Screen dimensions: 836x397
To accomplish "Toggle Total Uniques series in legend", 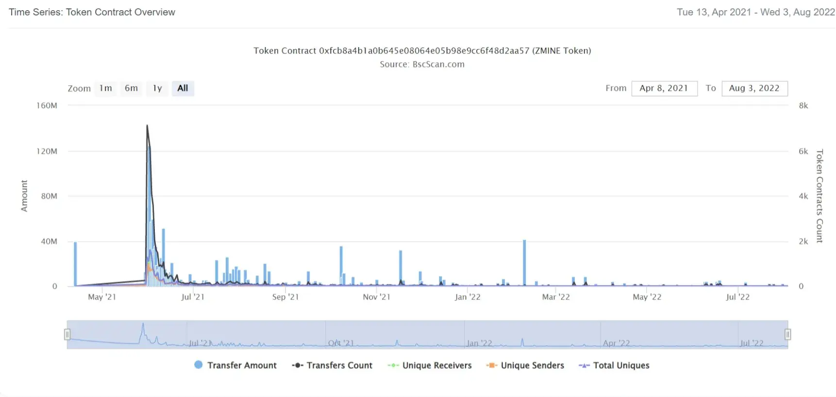I will [x=614, y=365].
